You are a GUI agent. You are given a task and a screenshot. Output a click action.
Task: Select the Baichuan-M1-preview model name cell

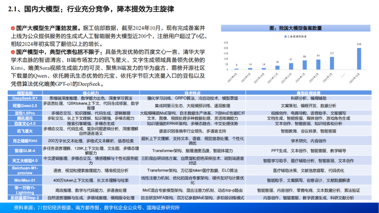pos(25,170)
